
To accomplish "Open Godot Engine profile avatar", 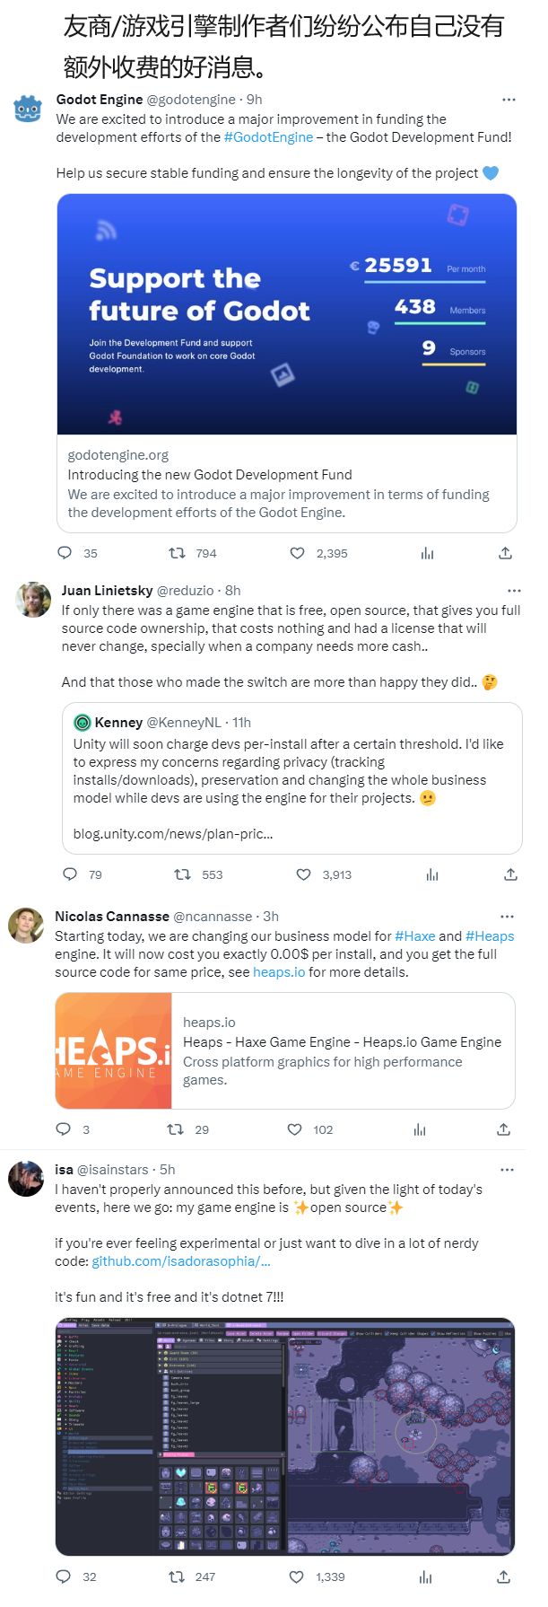I will click(29, 109).
